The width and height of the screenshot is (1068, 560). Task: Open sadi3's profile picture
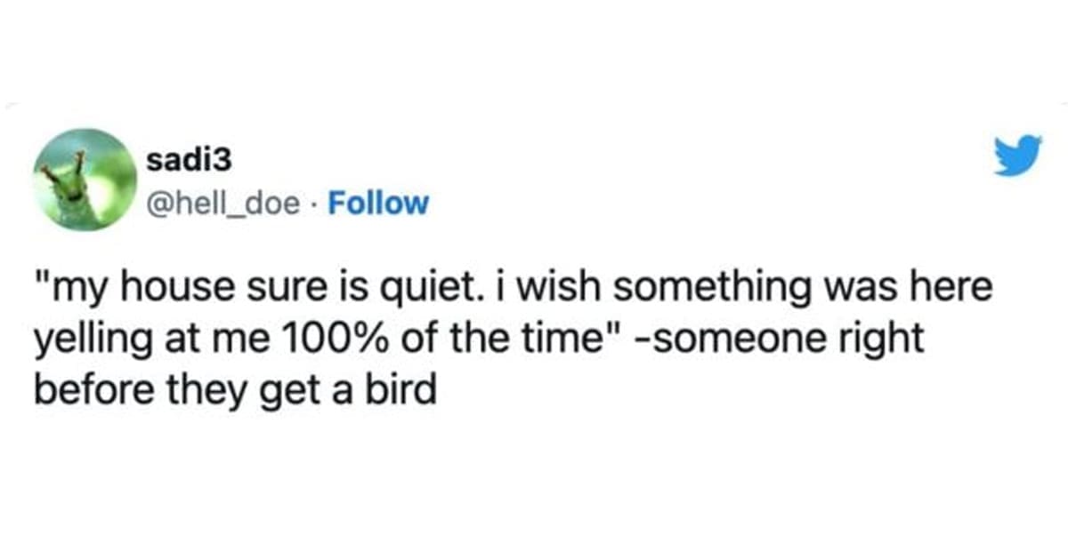[x=85, y=180]
